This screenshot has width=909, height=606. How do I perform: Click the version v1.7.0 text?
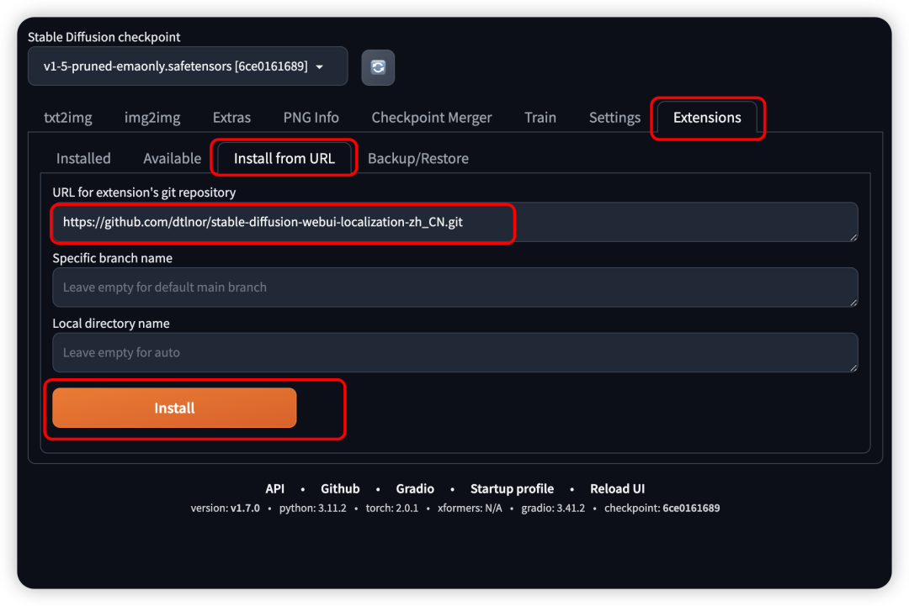tap(225, 509)
